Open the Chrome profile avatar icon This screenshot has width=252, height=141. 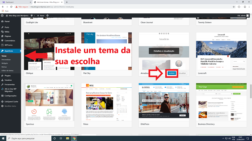click(245, 7)
